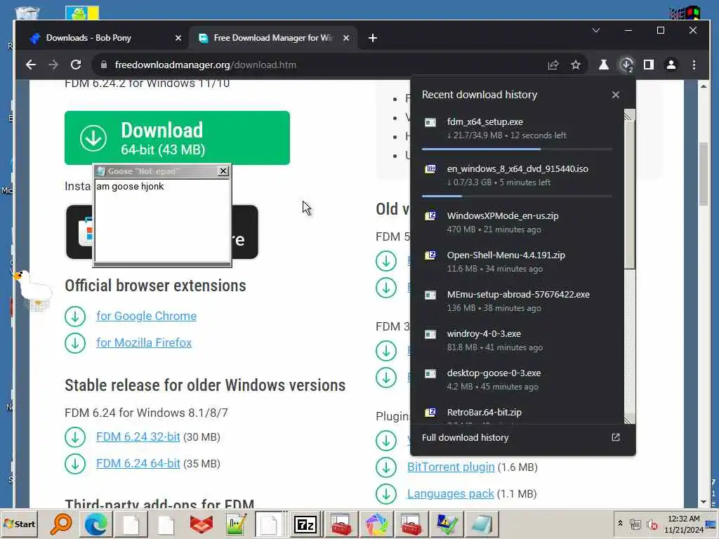Open the FDM 6.24 64-bit link
This screenshot has height=539, width=719.
tap(138, 463)
